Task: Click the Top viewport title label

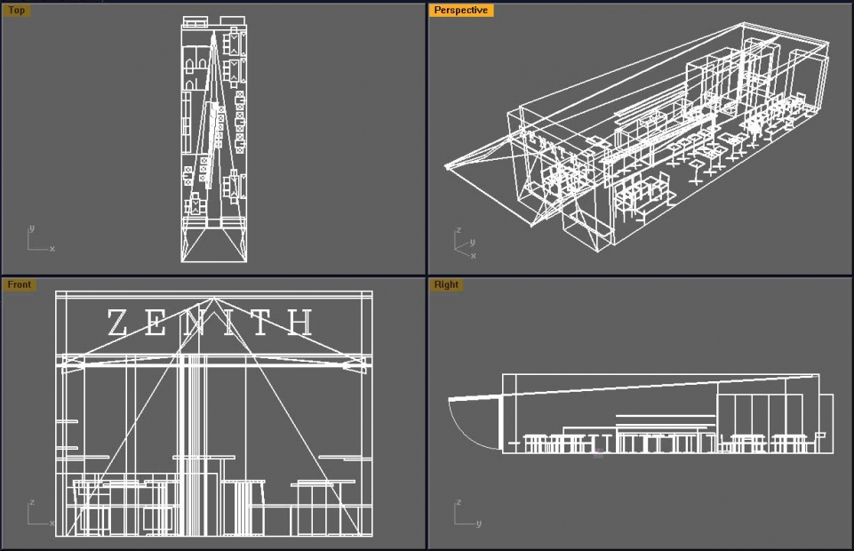Action: coord(18,11)
